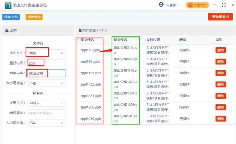Click the 操作 column header
The width and height of the screenshot is (236, 144).
point(219,40)
